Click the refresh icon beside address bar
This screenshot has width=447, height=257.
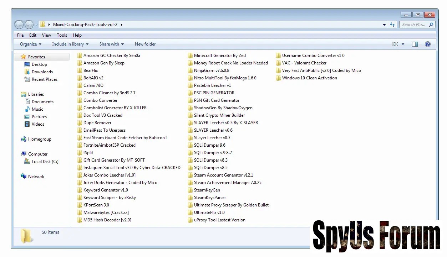392,25
